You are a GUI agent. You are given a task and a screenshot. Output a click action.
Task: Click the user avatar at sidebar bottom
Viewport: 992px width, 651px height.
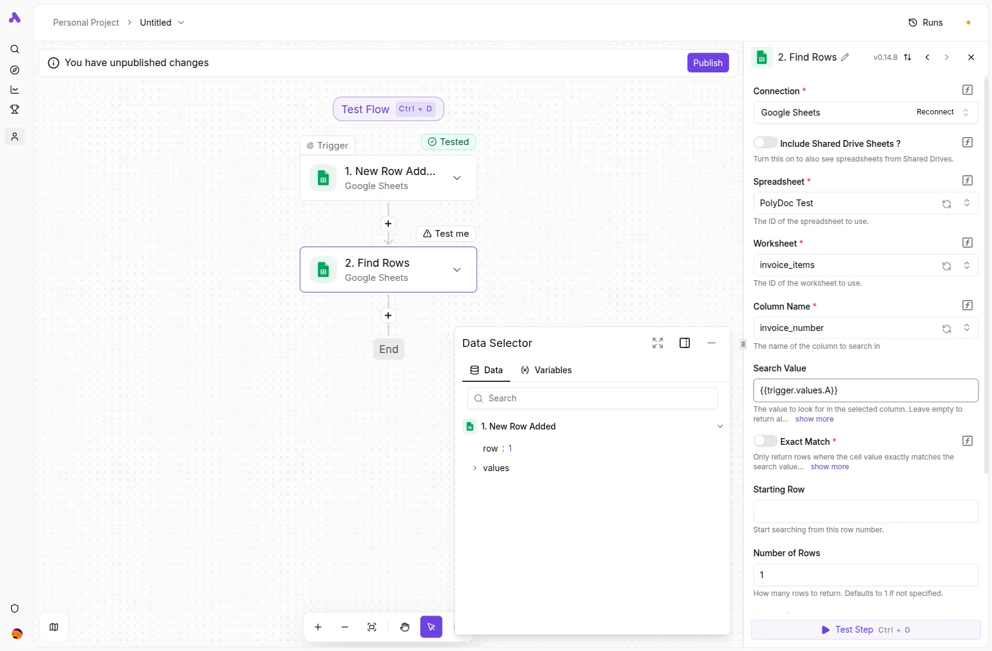click(17, 634)
